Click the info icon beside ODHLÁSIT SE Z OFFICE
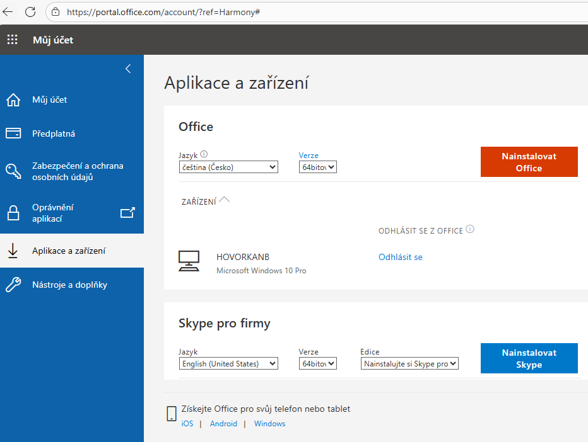 pos(470,230)
